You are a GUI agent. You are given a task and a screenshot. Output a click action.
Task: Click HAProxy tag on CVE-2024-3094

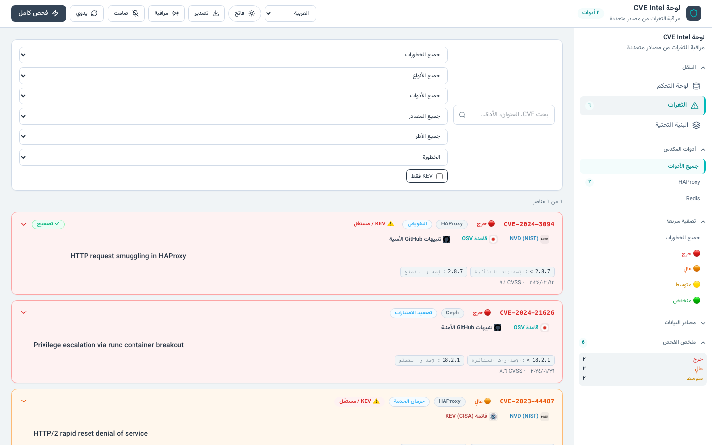(x=452, y=224)
